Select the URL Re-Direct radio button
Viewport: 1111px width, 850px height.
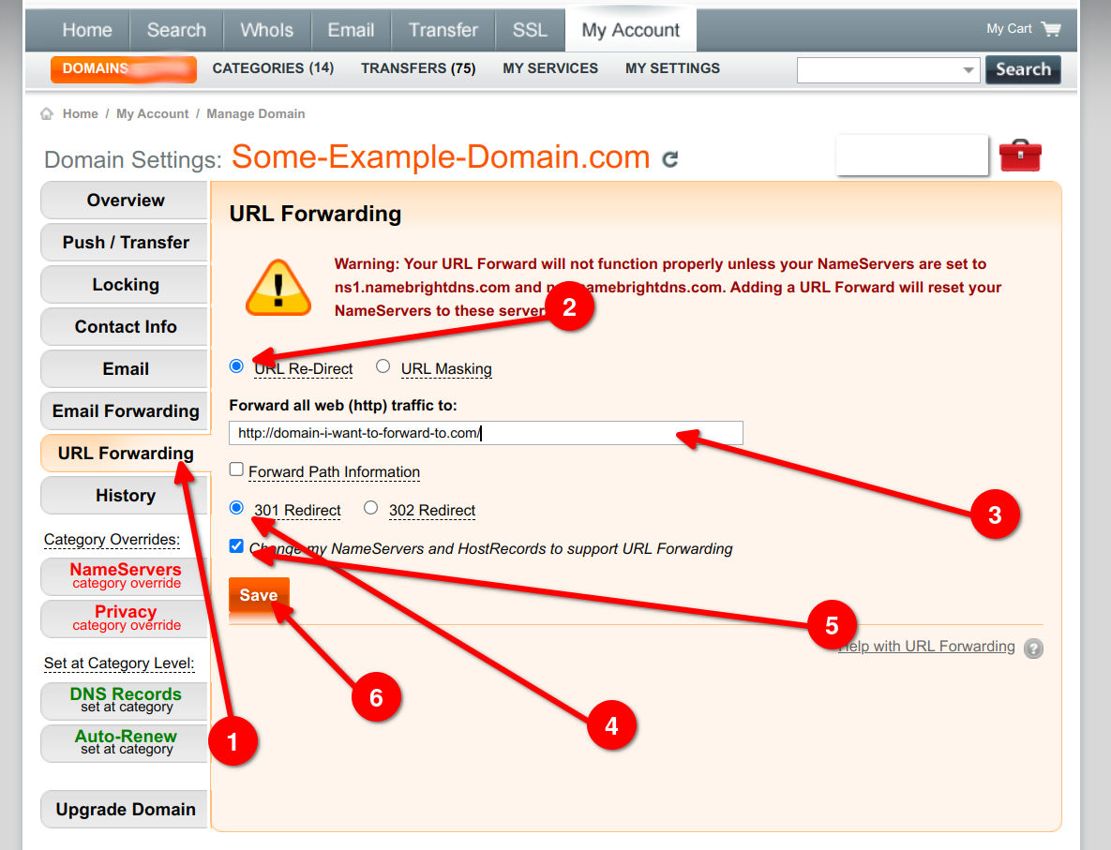[x=236, y=366]
